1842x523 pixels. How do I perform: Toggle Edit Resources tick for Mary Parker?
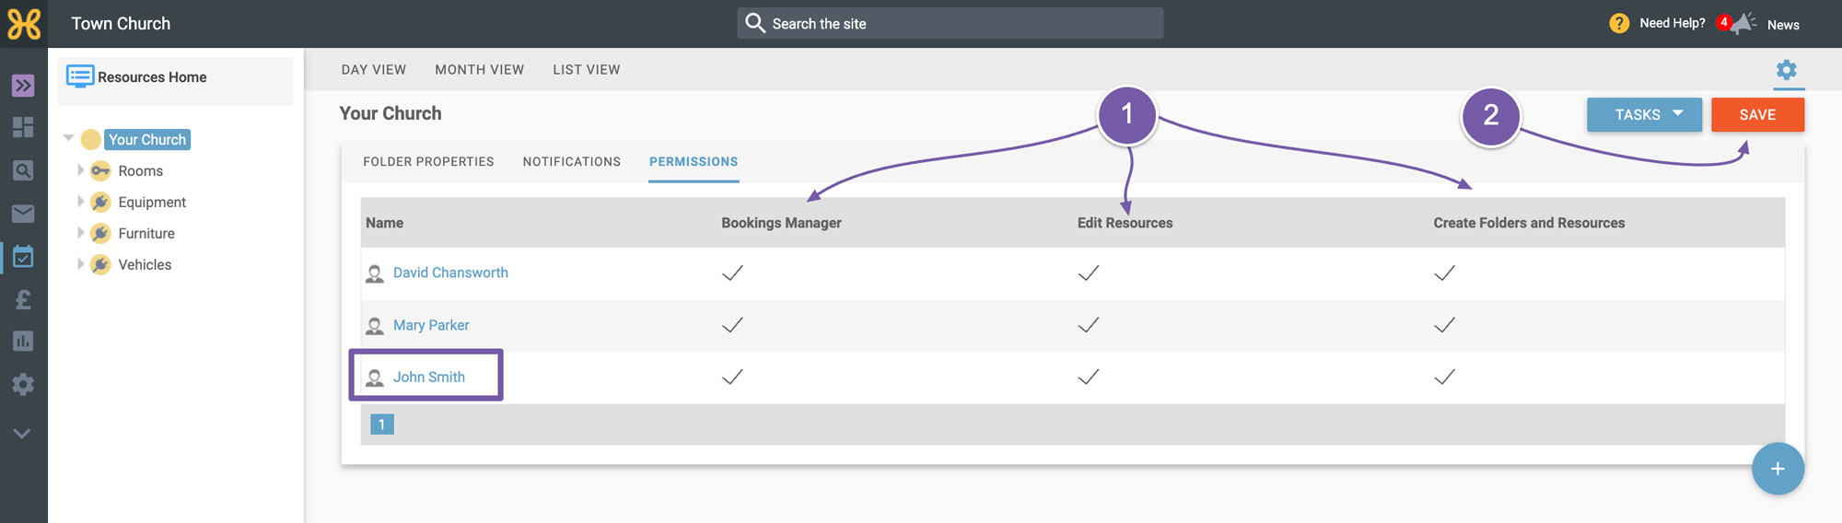click(1089, 325)
